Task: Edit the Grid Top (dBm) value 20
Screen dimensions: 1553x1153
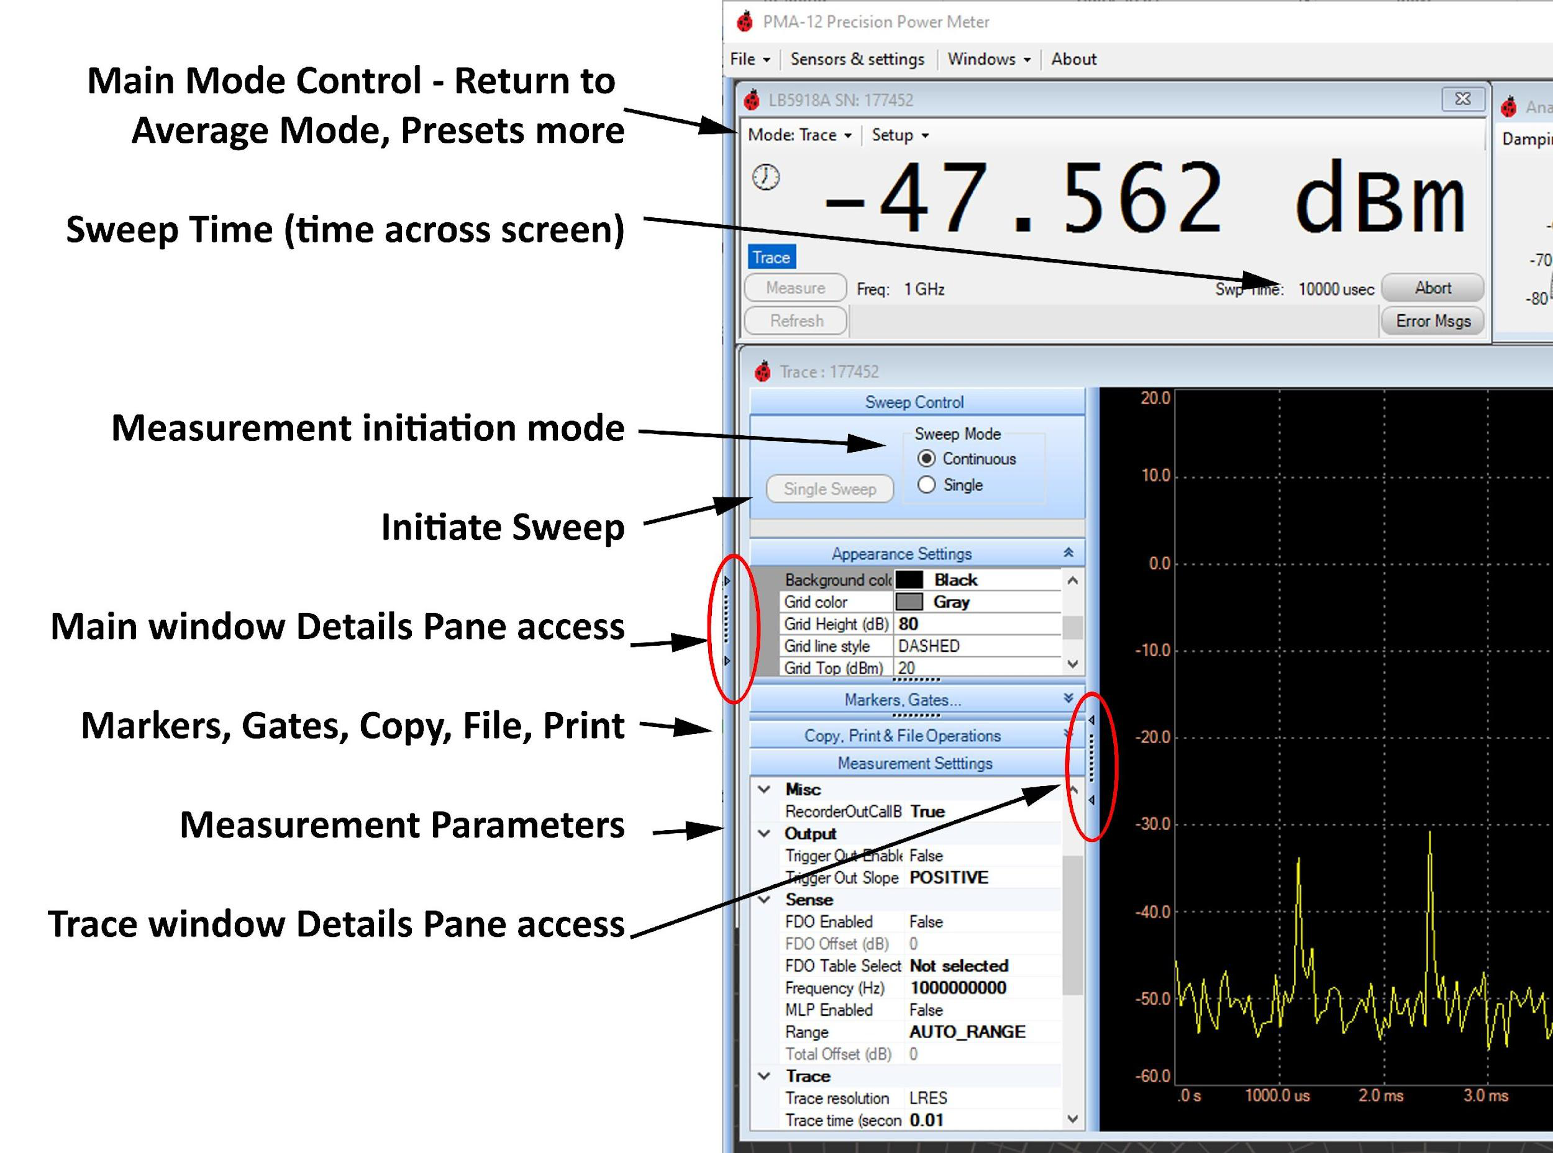Action: (978, 668)
